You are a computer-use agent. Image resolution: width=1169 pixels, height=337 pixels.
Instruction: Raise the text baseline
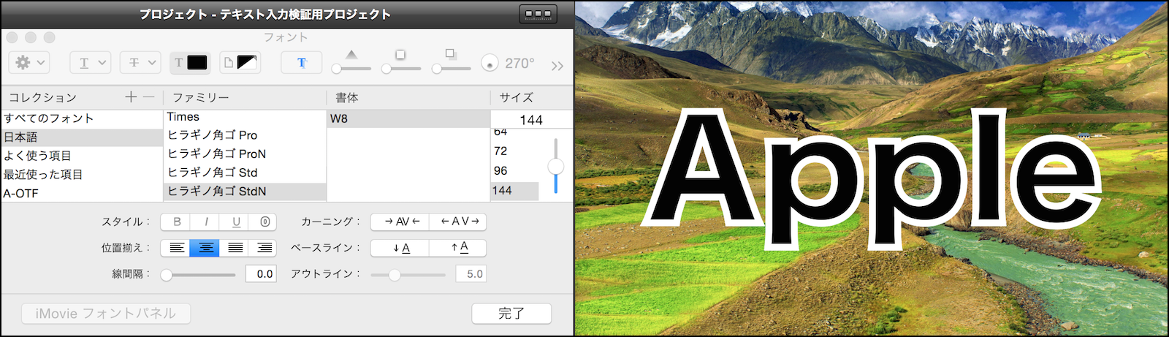coord(458,248)
